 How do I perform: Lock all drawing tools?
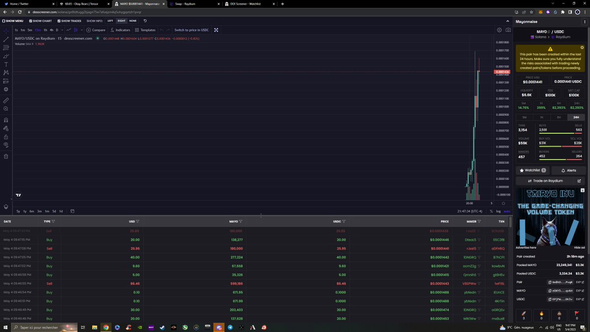coord(6,137)
